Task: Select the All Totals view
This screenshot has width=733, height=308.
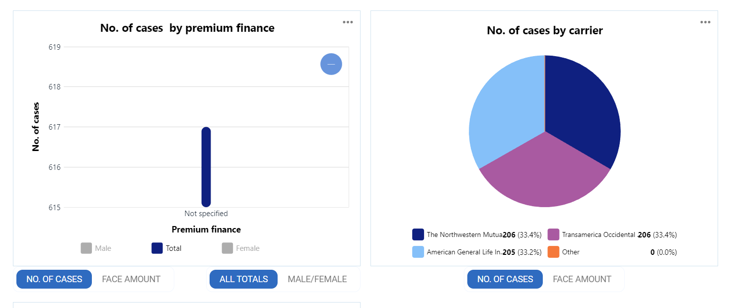Action: pos(243,279)
